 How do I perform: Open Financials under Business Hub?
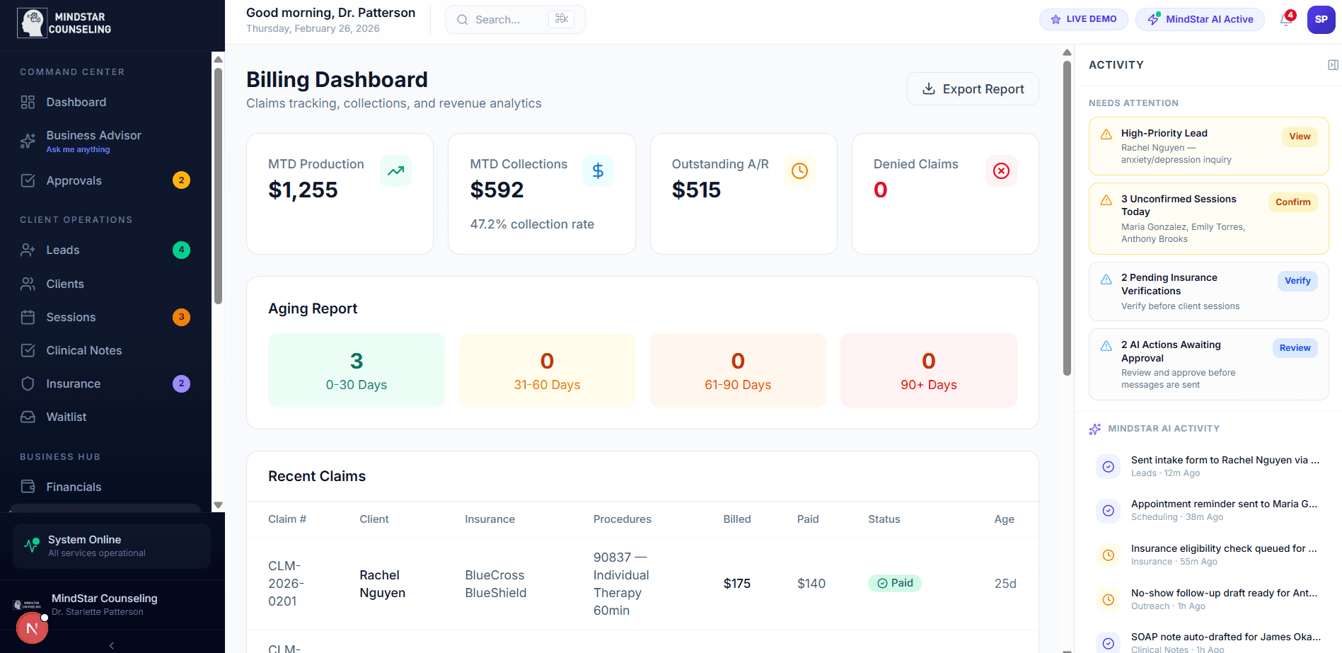[74, 487]
